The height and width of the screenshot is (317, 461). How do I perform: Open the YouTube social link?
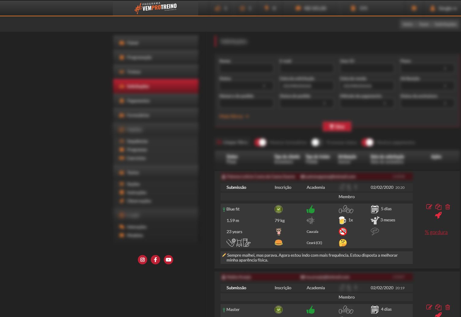[x=168, y=260]
